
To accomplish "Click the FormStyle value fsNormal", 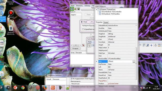I will pyautogui.click(x=111, y=42).
